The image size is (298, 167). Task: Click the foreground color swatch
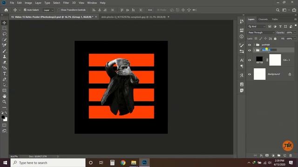(3, 117)
